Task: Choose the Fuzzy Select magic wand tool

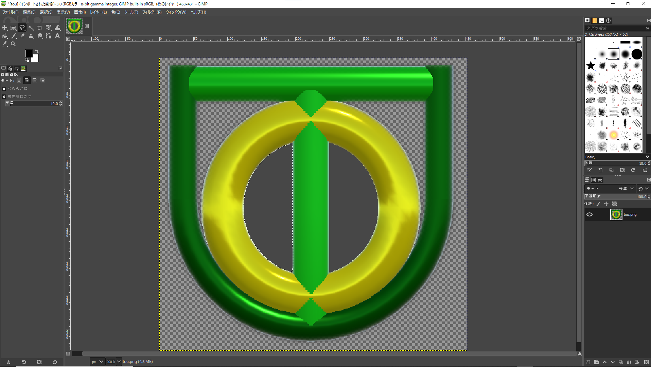Action: (x=31, y=28)
